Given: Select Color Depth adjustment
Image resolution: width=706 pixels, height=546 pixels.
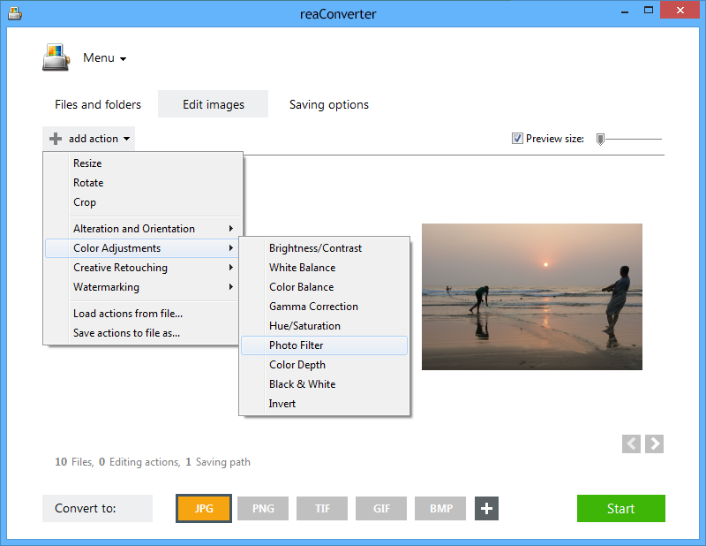Looking at the screenshot, I should pos(324,365).
